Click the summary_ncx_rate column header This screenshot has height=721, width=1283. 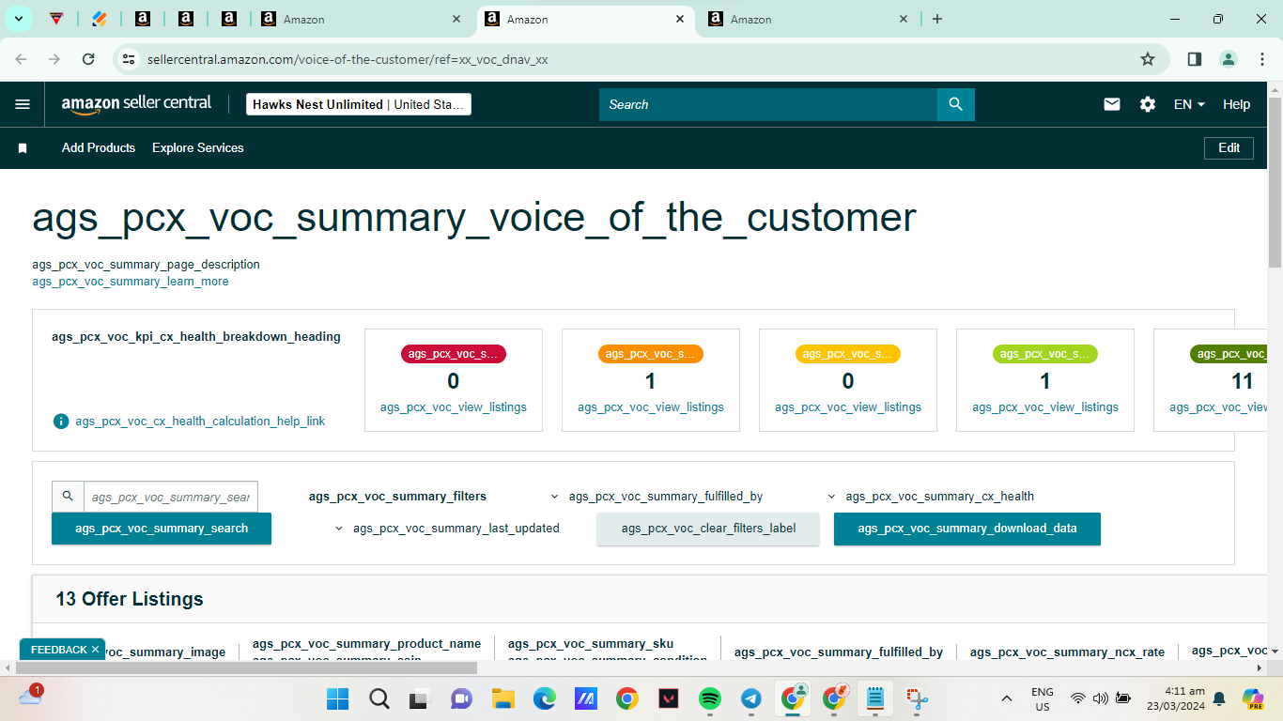1067,652
